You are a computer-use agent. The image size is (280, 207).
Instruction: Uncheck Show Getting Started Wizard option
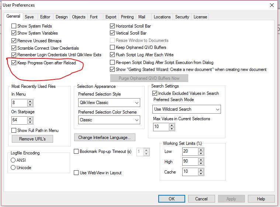tap(112, 69)
